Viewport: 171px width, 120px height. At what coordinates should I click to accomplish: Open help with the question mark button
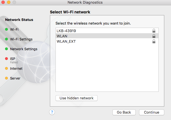tap(52, 112)
